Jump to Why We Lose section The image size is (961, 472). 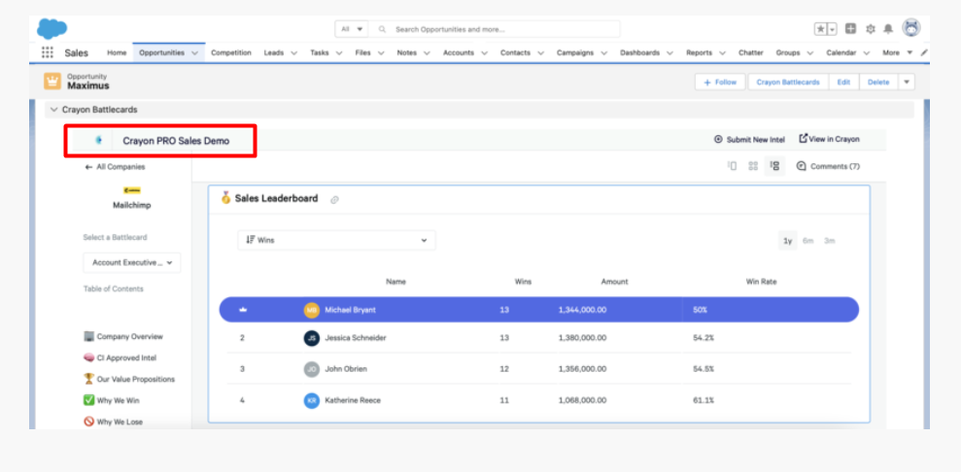pyautogui.click(x=114, y=421)
